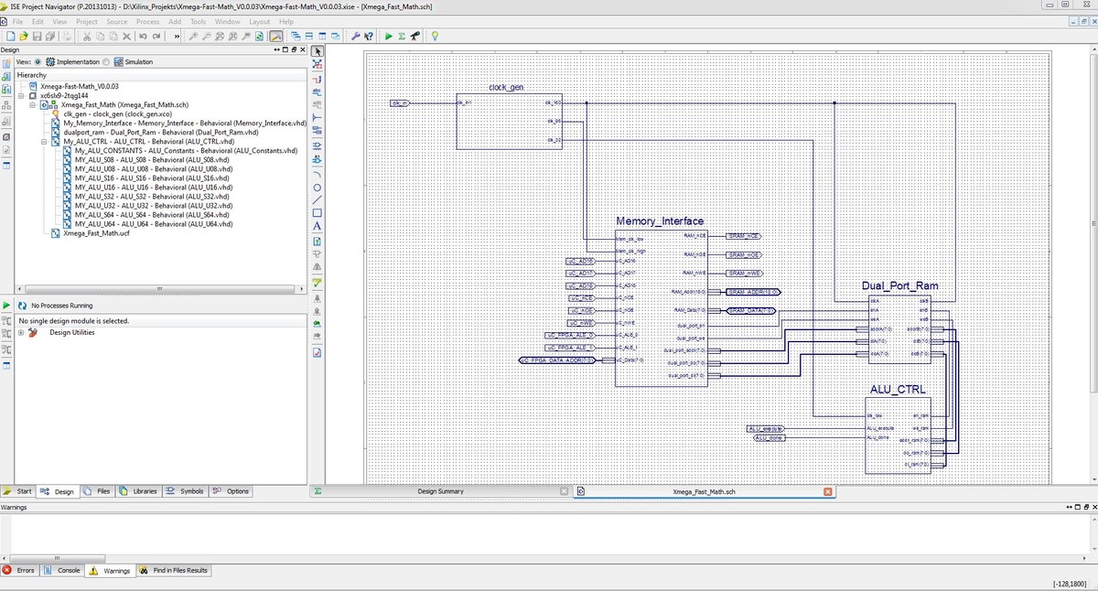Collapse the xc6slx9-2tqg144 device node

pos(21,95)
